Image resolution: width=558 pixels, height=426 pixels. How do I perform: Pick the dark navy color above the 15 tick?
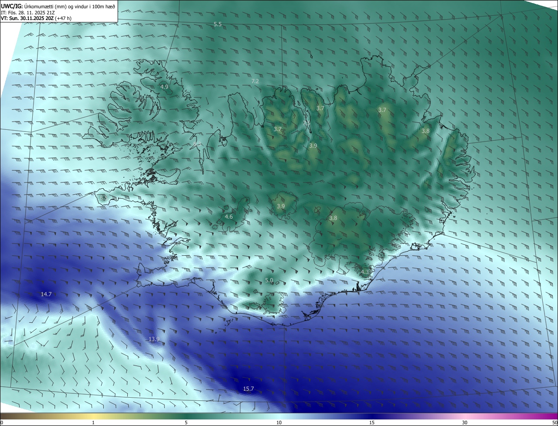tap(372, 416)
